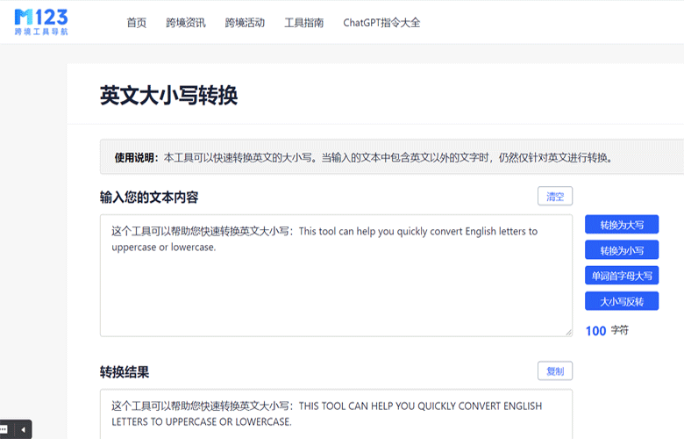
Task: Click the chat bubble icon at bottom left
Action: point(4,429)
